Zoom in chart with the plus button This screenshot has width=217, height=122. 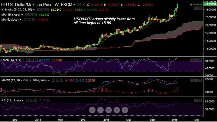click(x=117, y=110)
